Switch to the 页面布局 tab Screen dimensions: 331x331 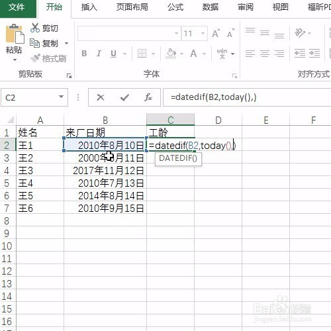(132, 7)
